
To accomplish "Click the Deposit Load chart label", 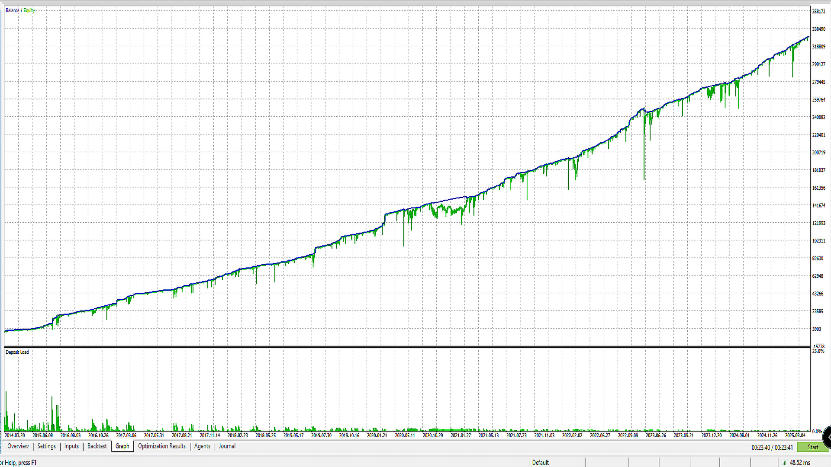I will pos(17,352).
